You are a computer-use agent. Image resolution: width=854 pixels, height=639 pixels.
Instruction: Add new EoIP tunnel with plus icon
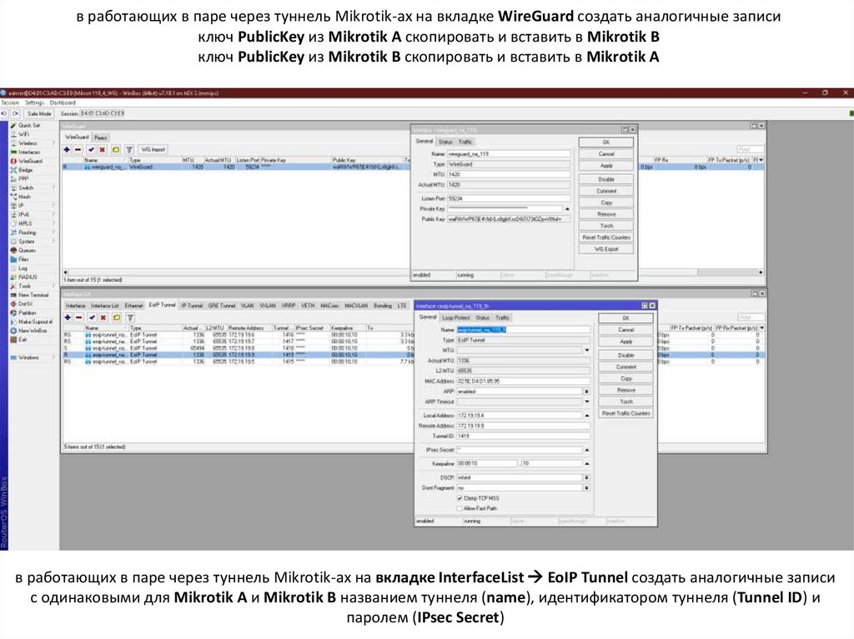[68, 317]
